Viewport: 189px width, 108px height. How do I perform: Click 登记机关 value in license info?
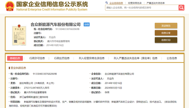(x=35, y=92)
